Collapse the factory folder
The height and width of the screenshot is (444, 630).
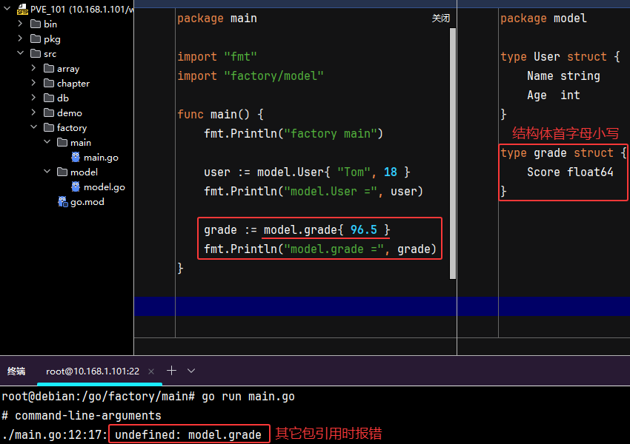pyautogui.click(x=33, y=128)
